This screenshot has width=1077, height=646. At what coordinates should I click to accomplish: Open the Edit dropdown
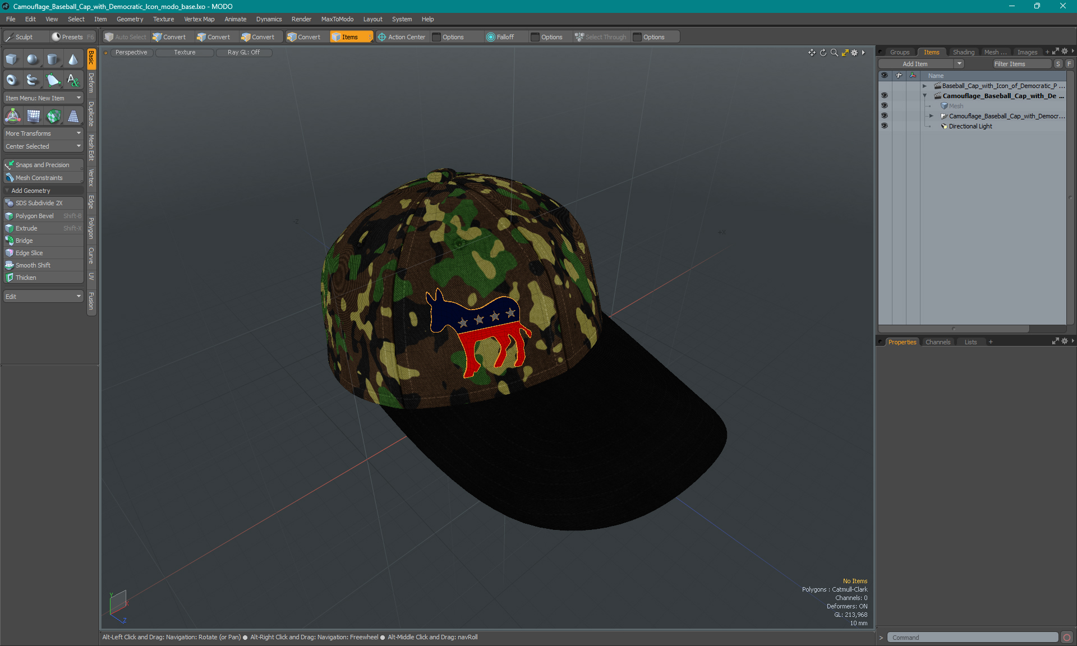coord(44,297)
